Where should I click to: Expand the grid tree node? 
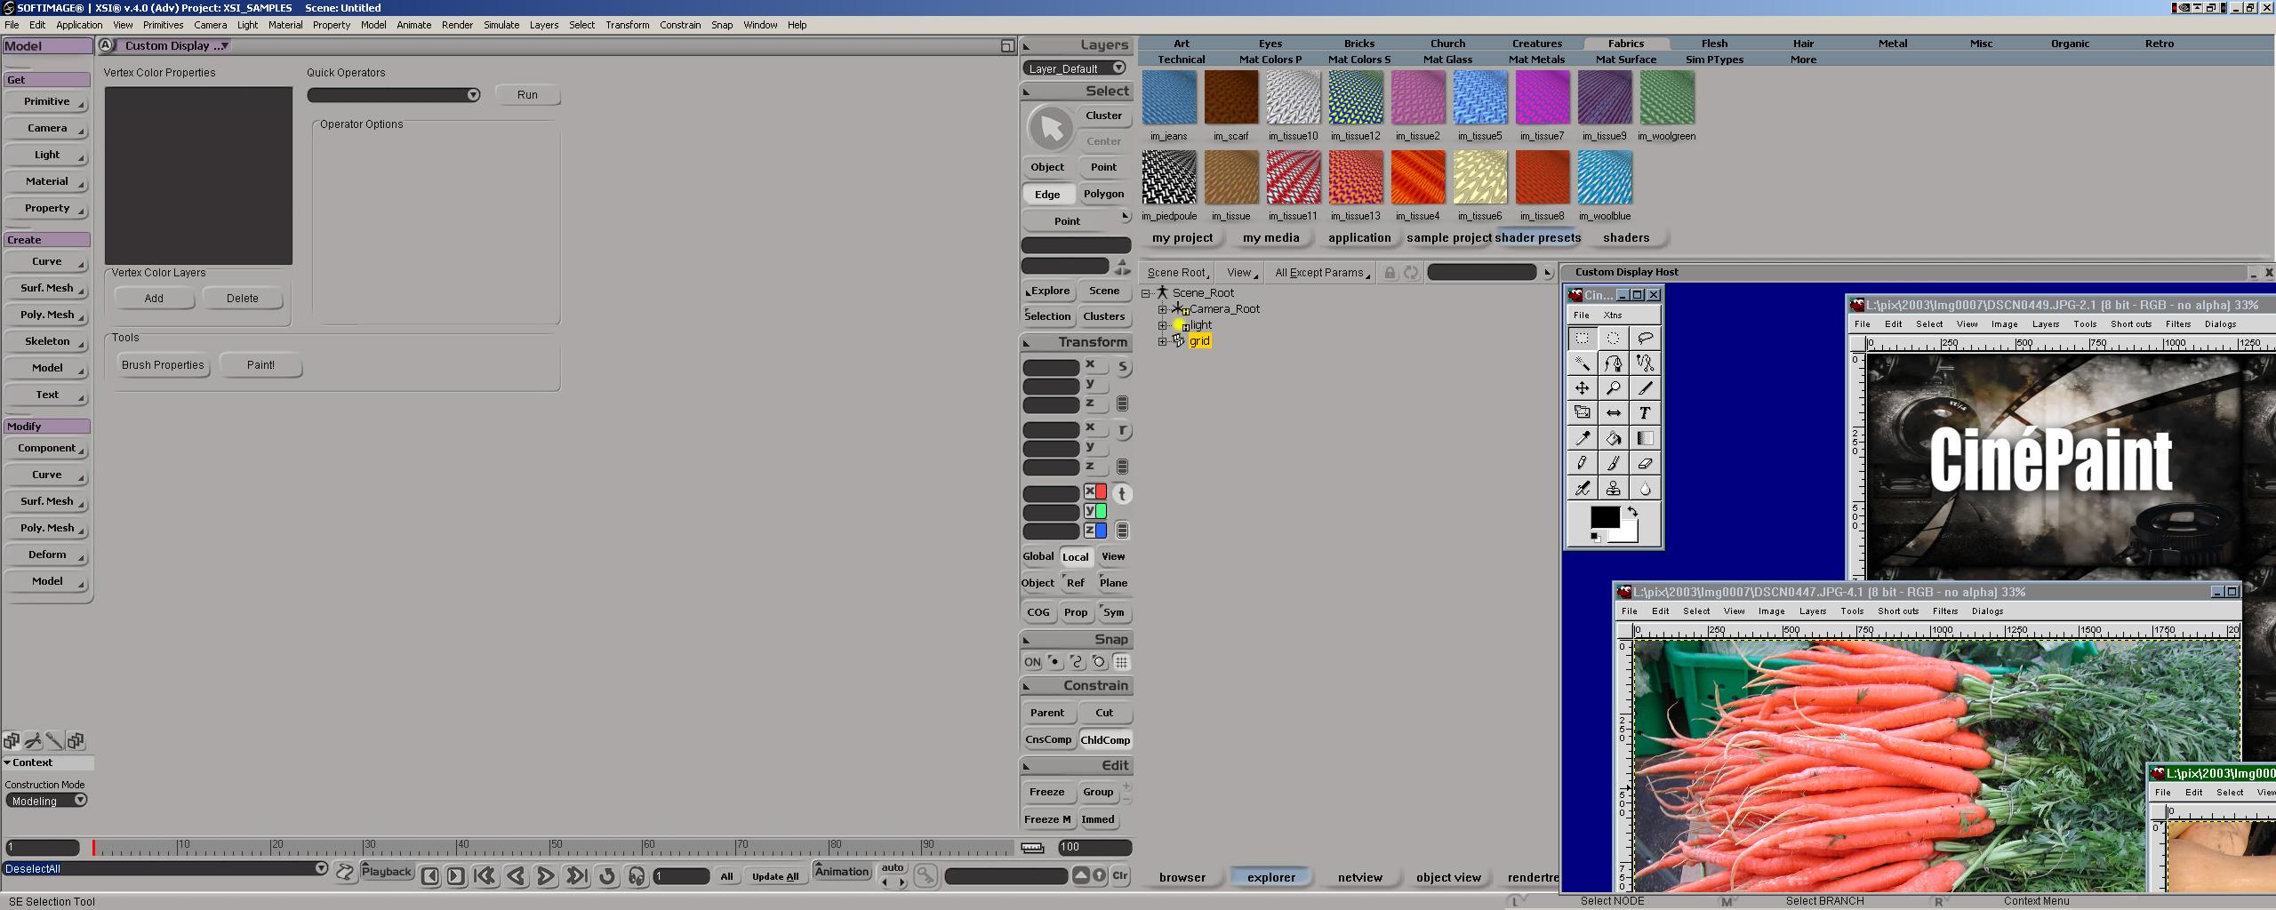tap(1162, 341)
